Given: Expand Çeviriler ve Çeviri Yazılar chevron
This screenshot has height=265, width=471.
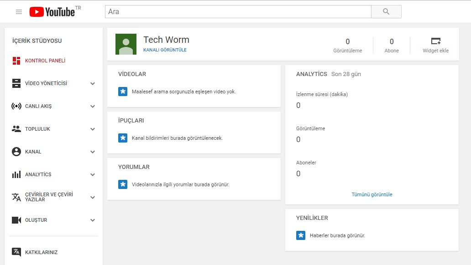Looking at the screenshot, I should pos(93,198).
